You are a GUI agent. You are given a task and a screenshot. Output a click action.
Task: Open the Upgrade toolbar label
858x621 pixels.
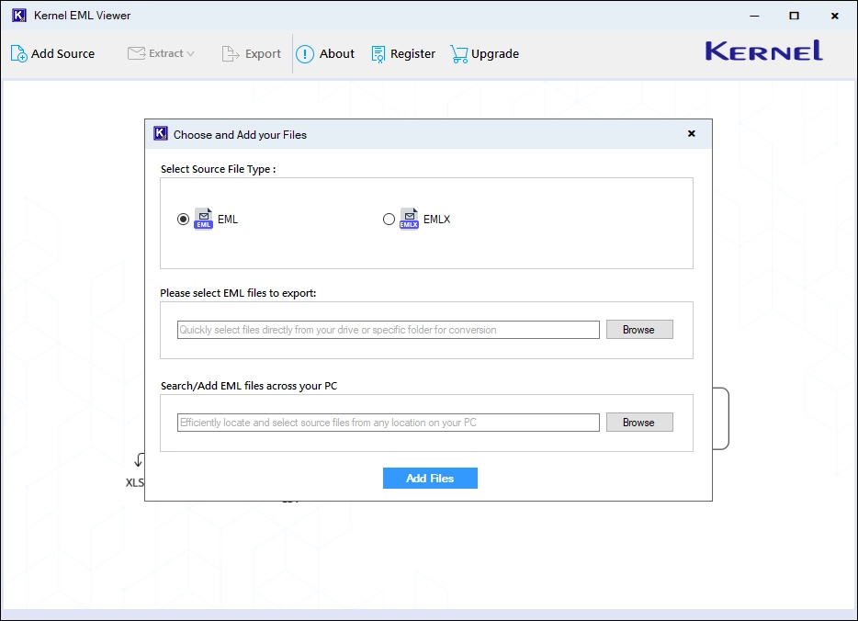pyautogui.click(x=495, y=53)
